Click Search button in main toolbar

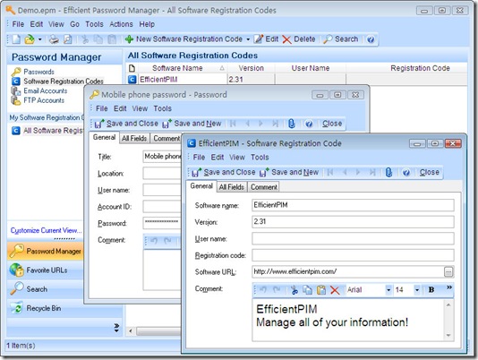pyautogui.click(x=340, y=39)
